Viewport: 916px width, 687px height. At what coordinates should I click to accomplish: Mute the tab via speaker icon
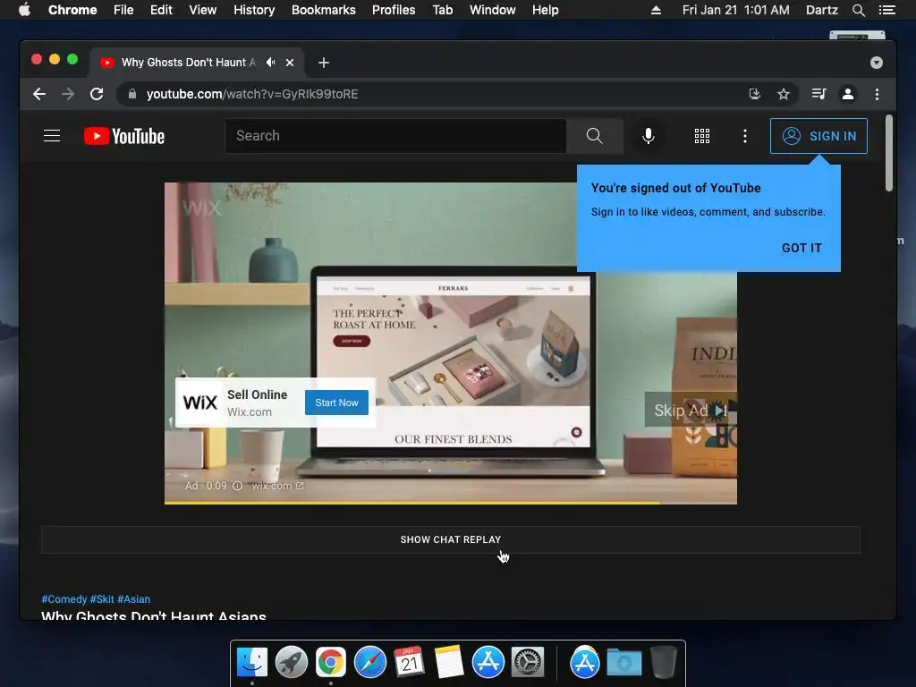(270, 62)
